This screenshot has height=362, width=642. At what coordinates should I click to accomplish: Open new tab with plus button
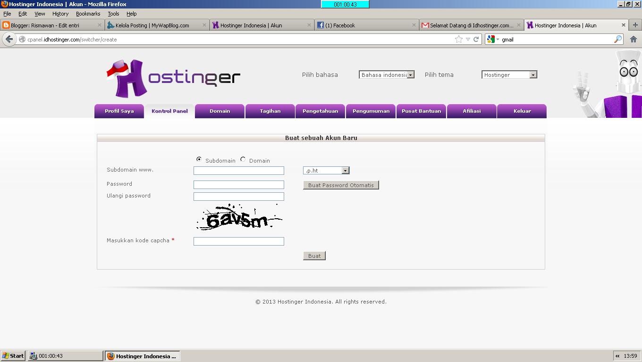(x=635, y=25)
